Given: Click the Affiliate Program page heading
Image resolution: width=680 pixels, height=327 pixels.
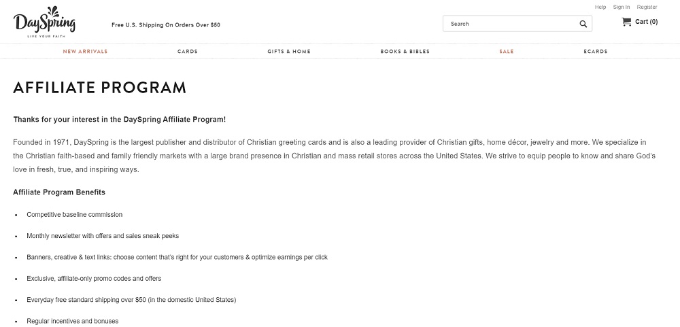Looking at the screenshot, I should [99, 88].
